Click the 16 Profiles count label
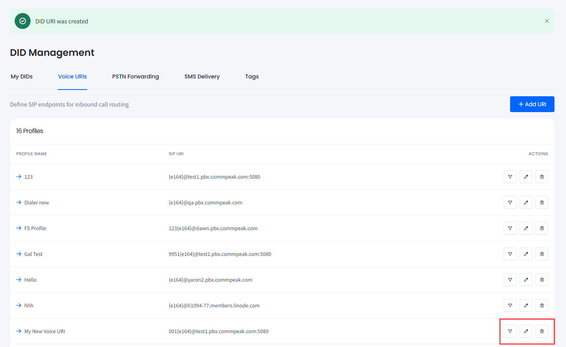 [30, 131]
